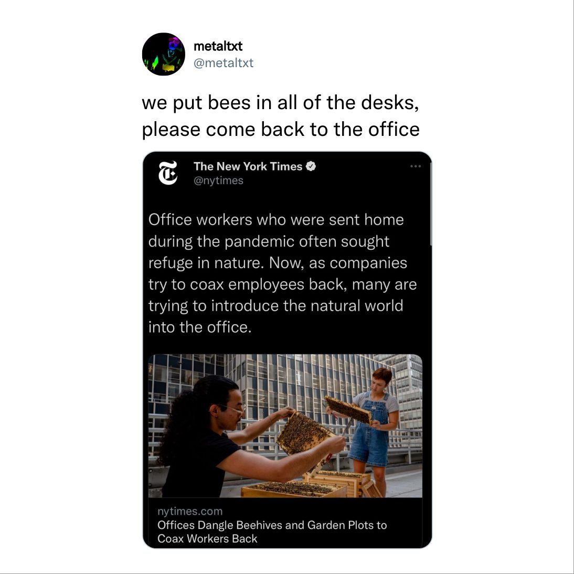Open article titled Offices Dangle Beehives and Garden Plots
Screen dimensions: 574x574
point(272,532)
